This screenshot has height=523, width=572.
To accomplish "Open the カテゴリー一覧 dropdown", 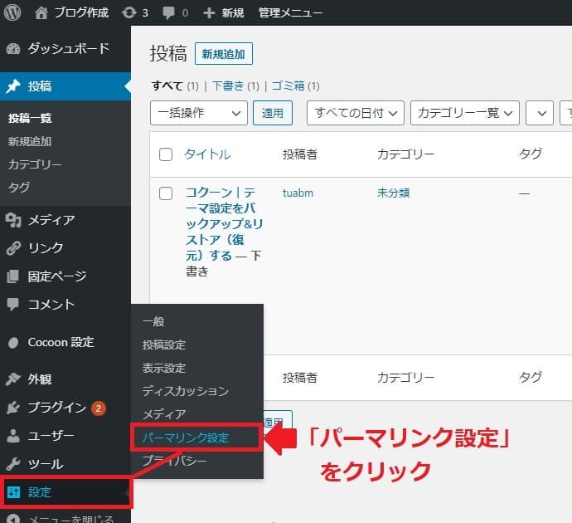I will point(465,113).
